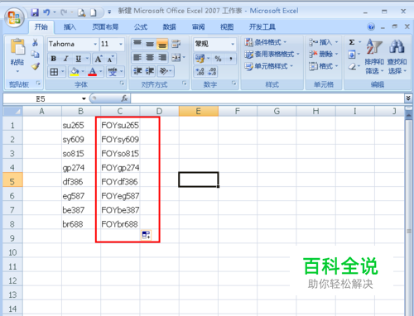Open Fill options in editing group

(354, 54)
